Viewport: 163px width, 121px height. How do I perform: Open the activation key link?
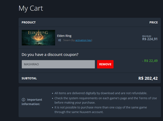point(83,40)
